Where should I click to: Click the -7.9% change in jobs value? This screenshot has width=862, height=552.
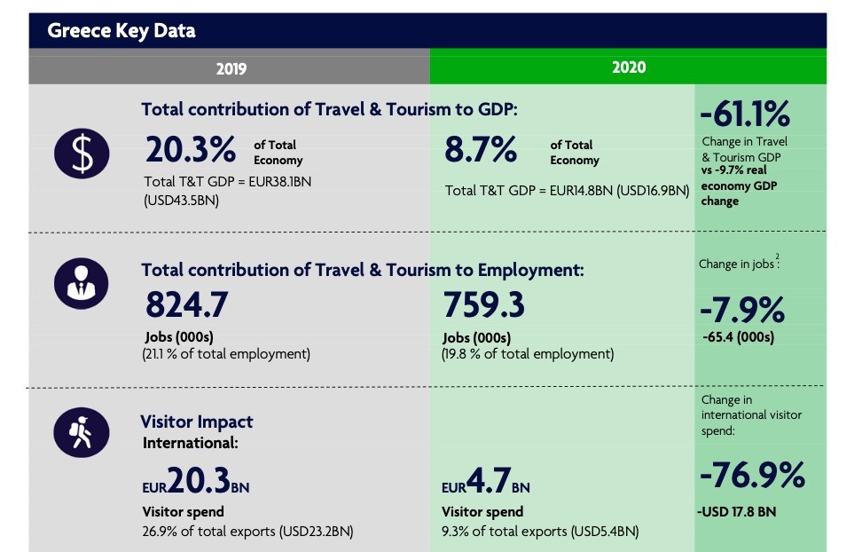coord(742,311)
